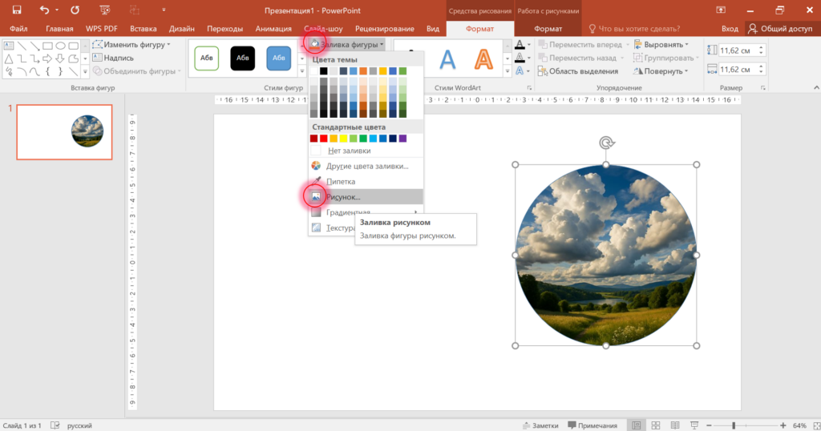Open text effects dropdown in WordArt styles

[x=529, y=71]
